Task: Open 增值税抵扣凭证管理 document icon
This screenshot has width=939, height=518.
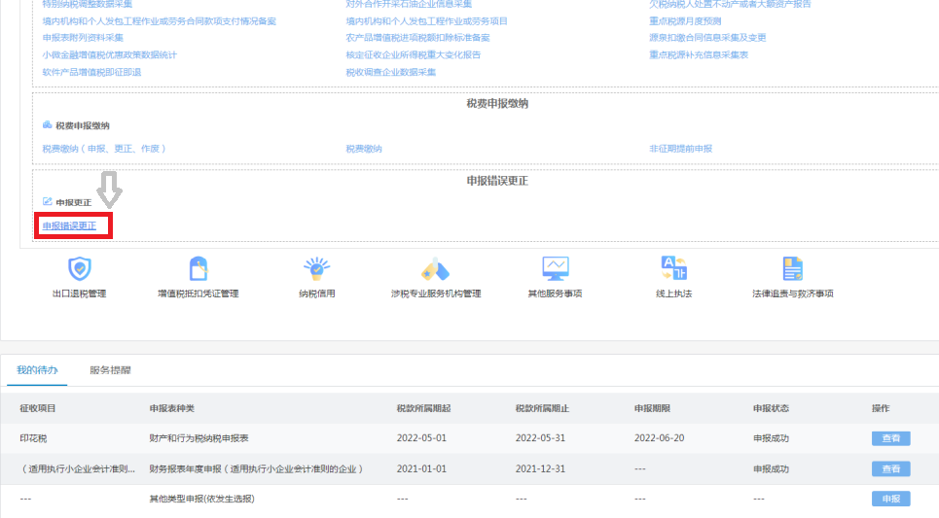Action: pyautogui.click(x=199, y=268)
